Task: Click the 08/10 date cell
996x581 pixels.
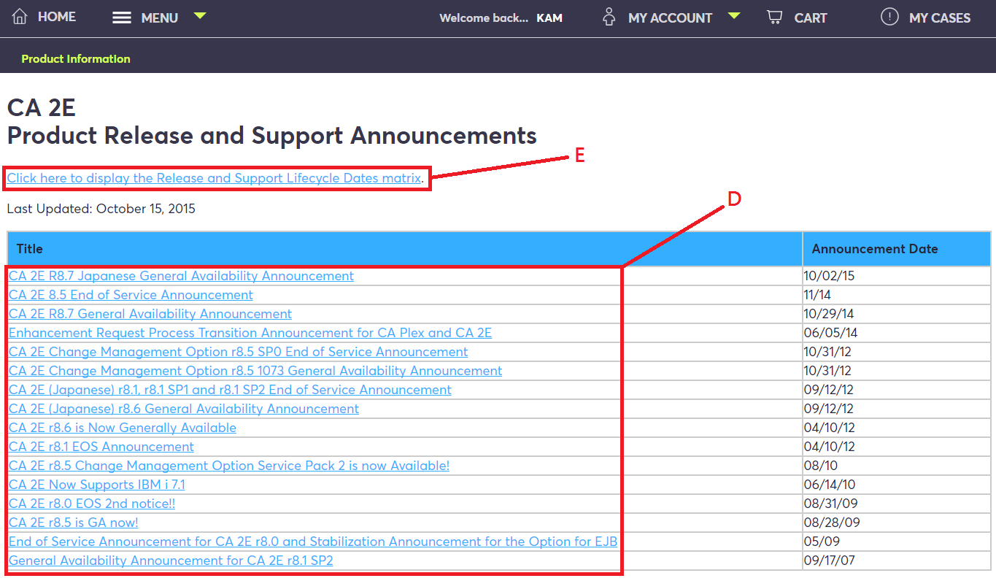Action: tap(897, 466)
